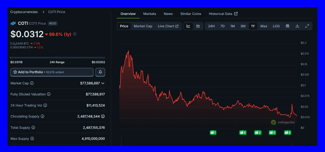Select the Max time range
The image size is (325, 152).
(x=264, y=26)
